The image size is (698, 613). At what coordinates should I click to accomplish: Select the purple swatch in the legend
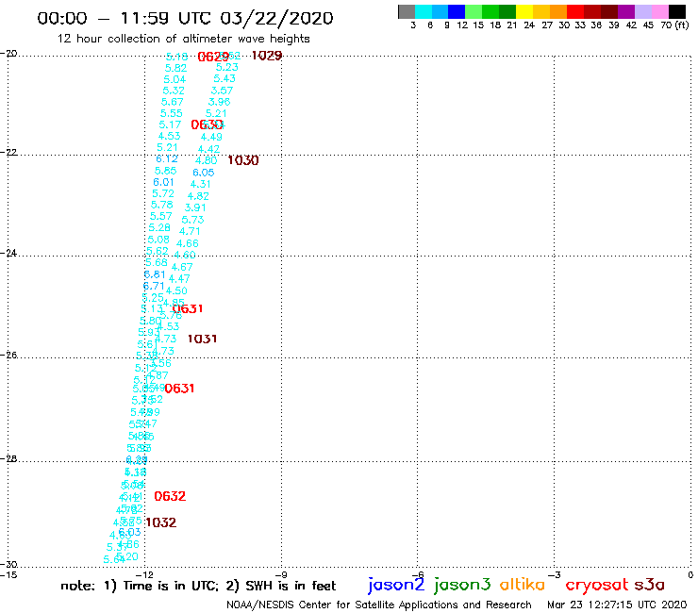[626, 11]
